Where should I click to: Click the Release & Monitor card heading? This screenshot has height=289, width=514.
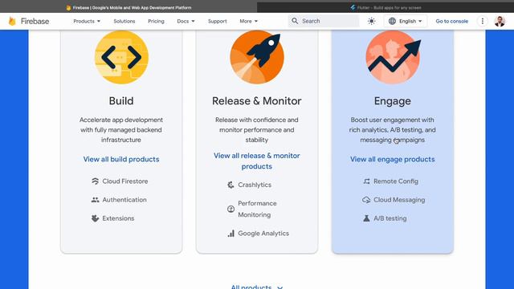(x=257, y=101)
